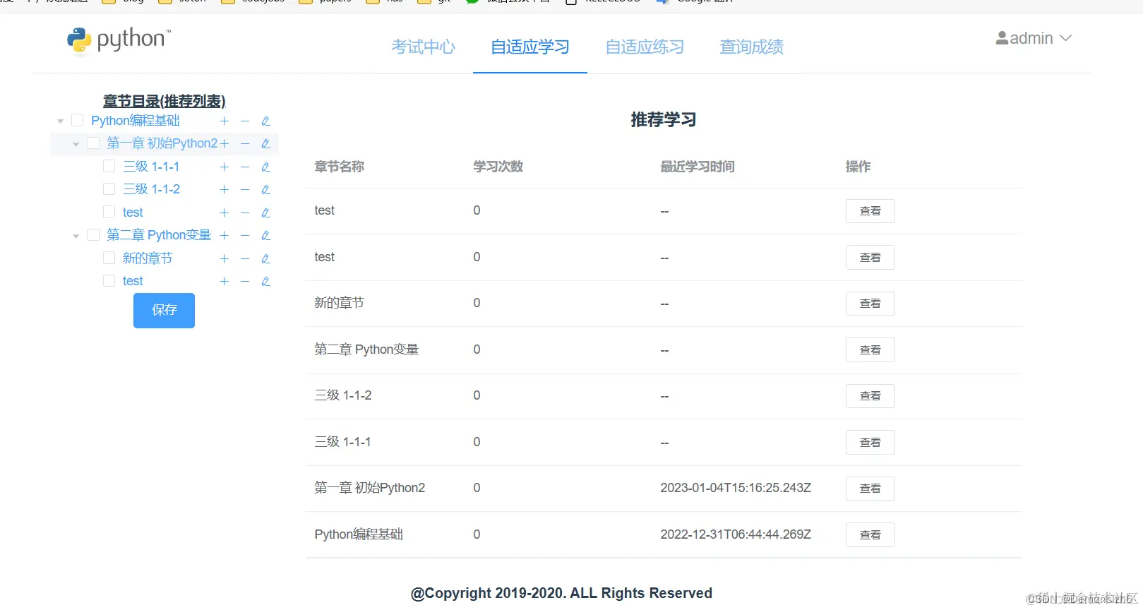The width and height of the screenshot is (1143, 610).
Task: Click the plus icon next to 新的章节
Action: [x=224, y=259]
